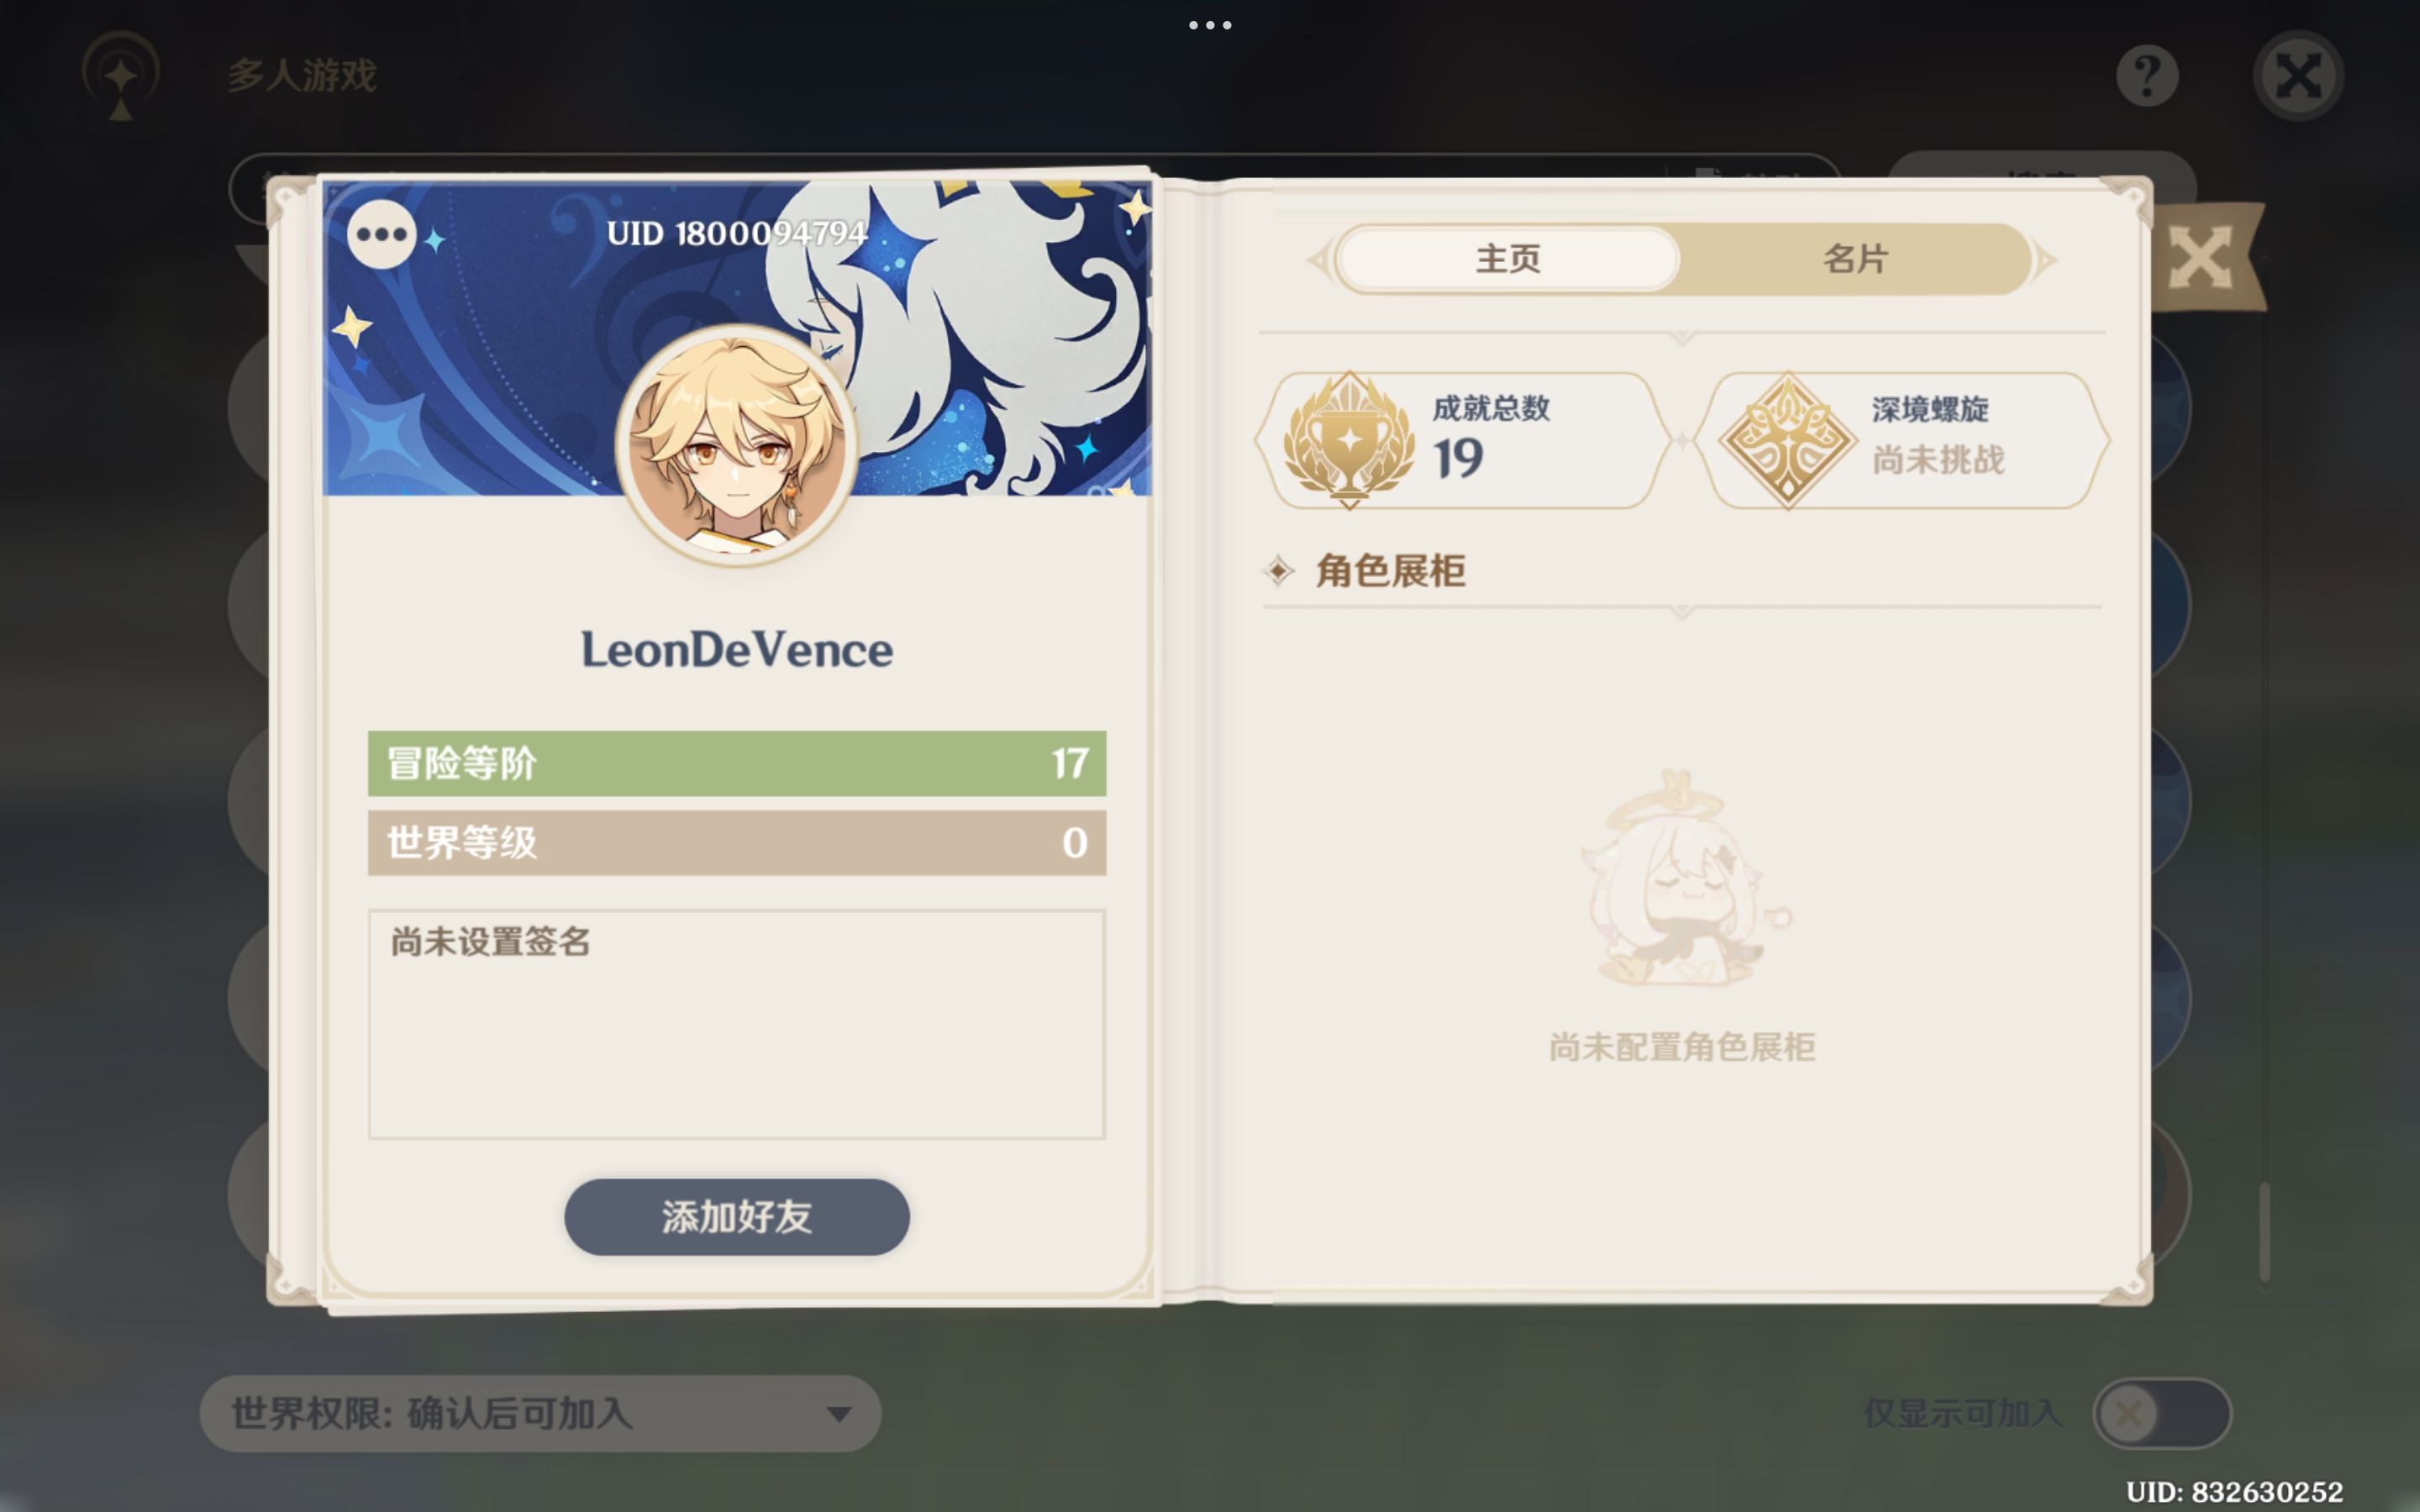Open the question mark help icon
Screen dimensions: 2420x1512
2147,76
